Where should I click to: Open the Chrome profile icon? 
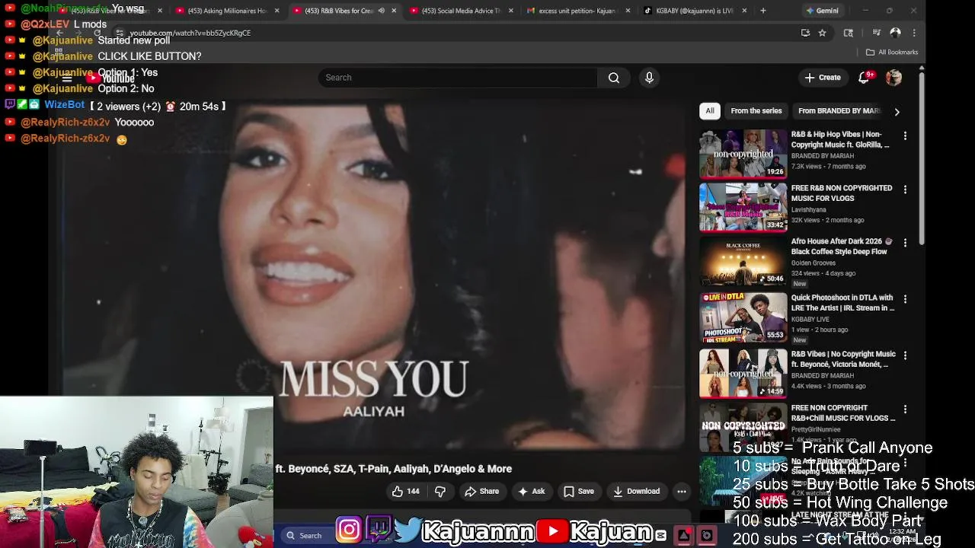click(x=895, y=33)
